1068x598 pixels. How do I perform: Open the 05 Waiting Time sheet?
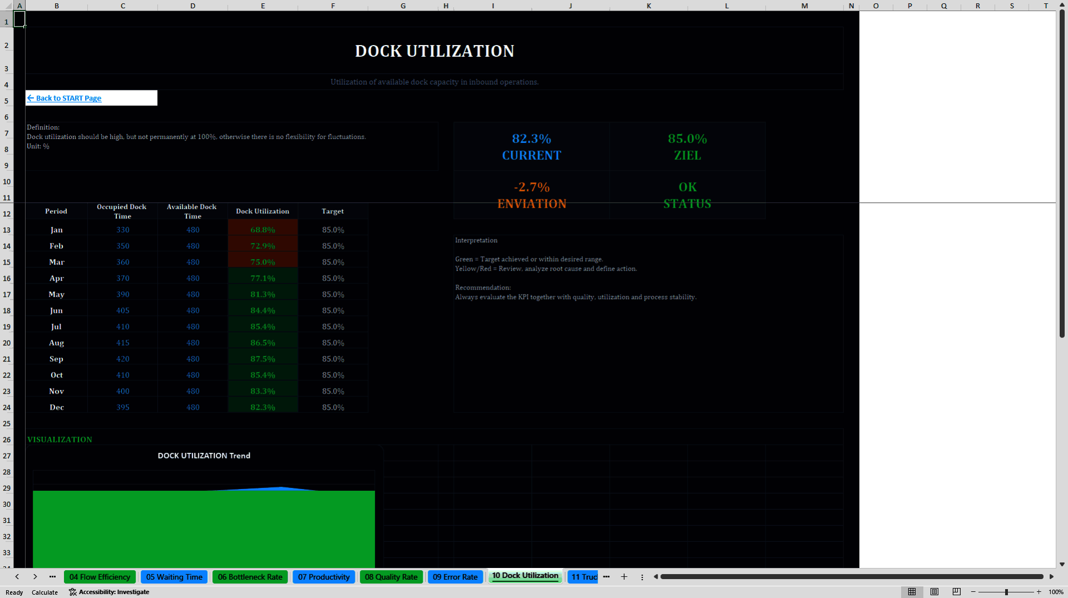(174, 577)
